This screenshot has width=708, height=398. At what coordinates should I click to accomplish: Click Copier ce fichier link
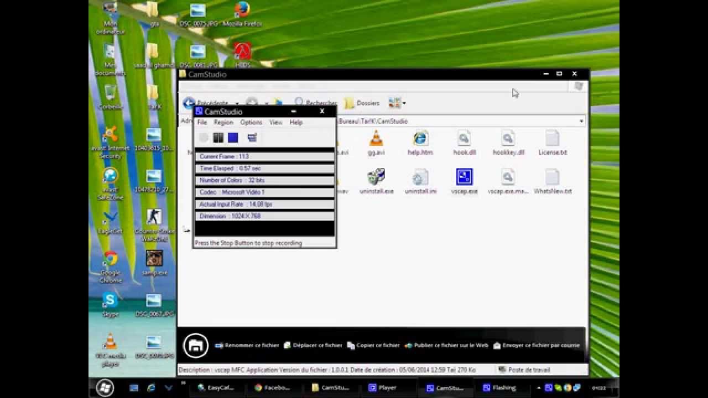coord(373,345)
